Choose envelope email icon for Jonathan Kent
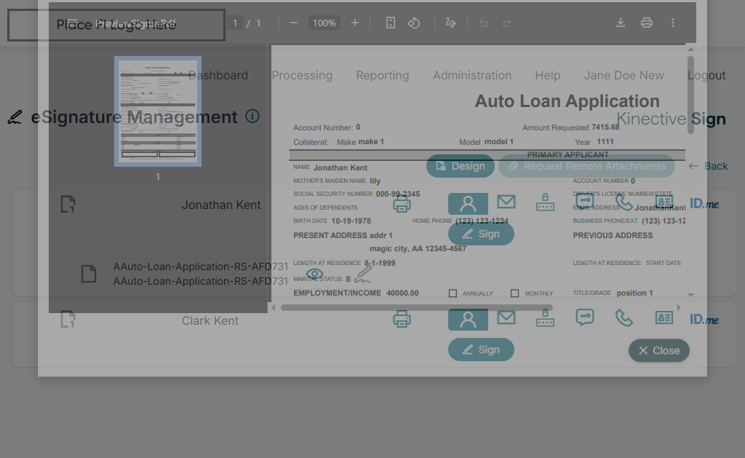The image size is (745, 458). (506, 202)
